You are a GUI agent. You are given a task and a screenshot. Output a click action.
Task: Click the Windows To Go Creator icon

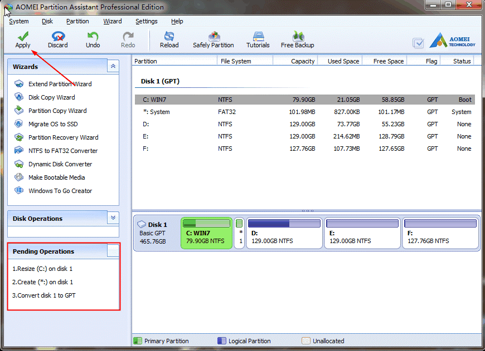click(19, 190)
